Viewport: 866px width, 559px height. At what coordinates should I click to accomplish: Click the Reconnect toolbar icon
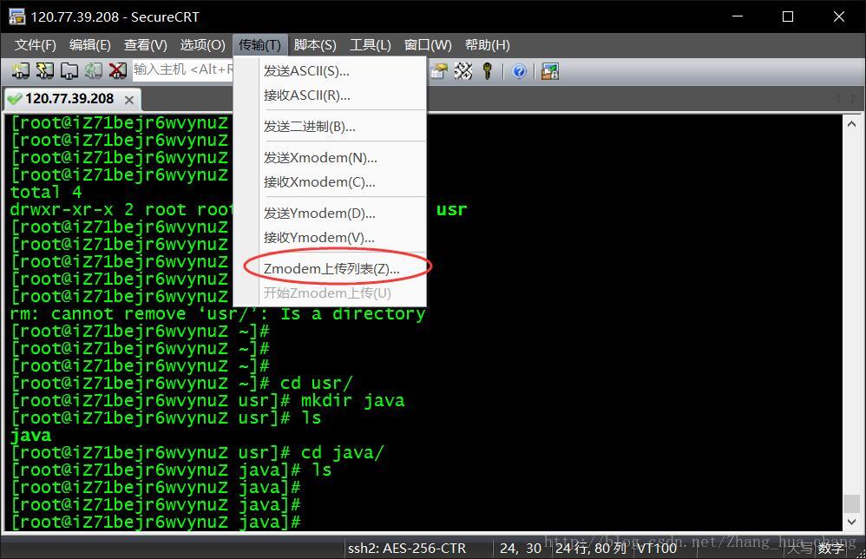94,70
